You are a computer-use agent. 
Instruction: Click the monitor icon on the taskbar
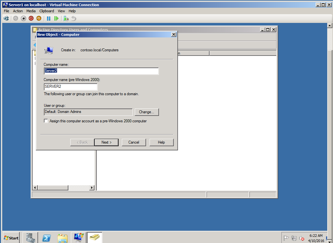tap(79, 238)
